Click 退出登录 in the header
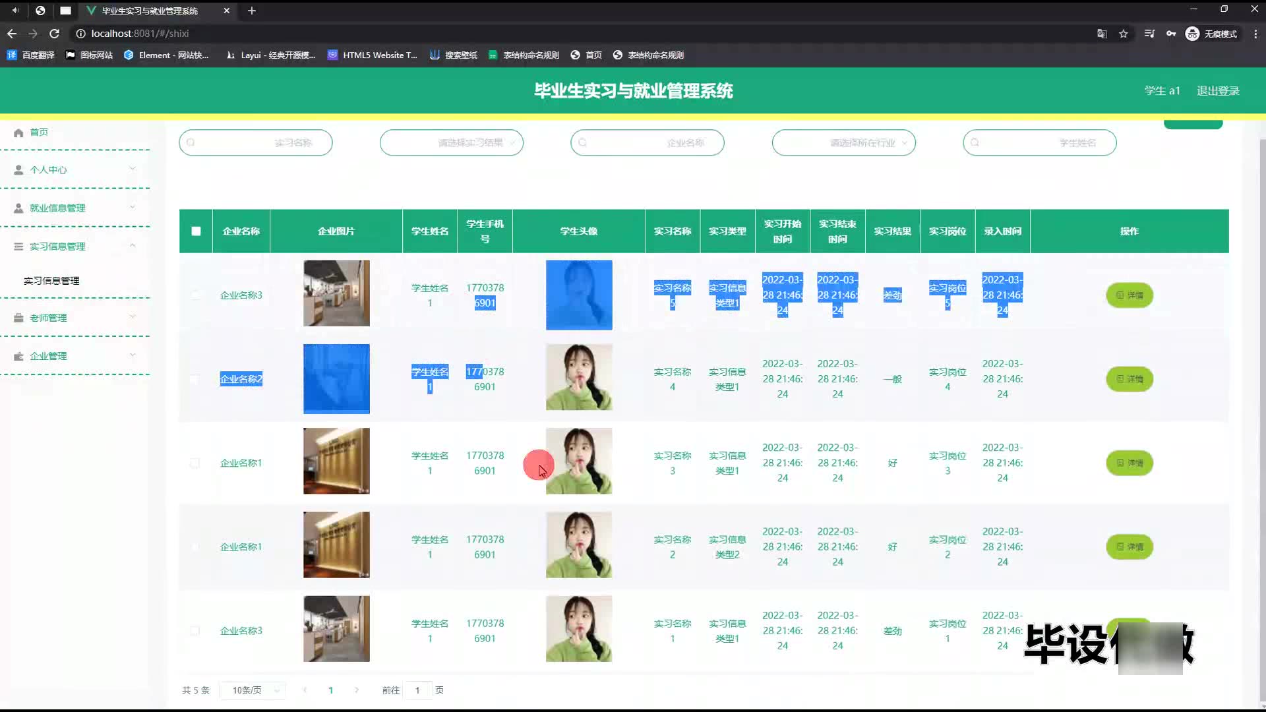This screenshot has width=1266, height=712. point(1218,91)
